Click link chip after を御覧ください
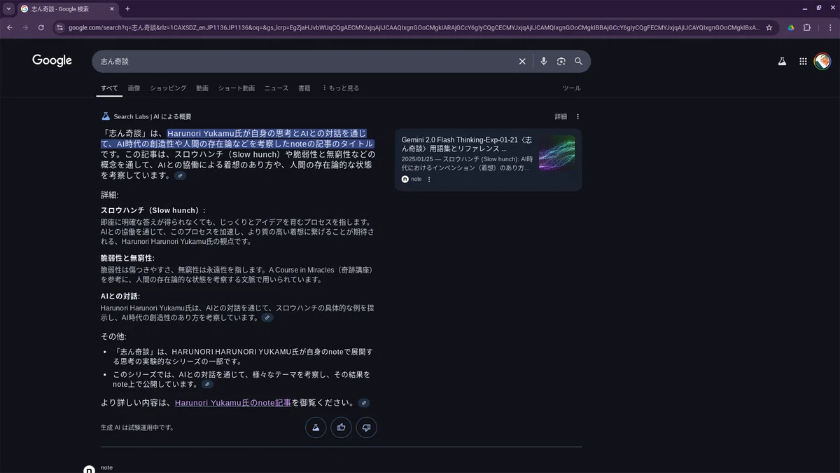Image resolution: width=840 pixels, height=473 pixels. tap(363, 403)
